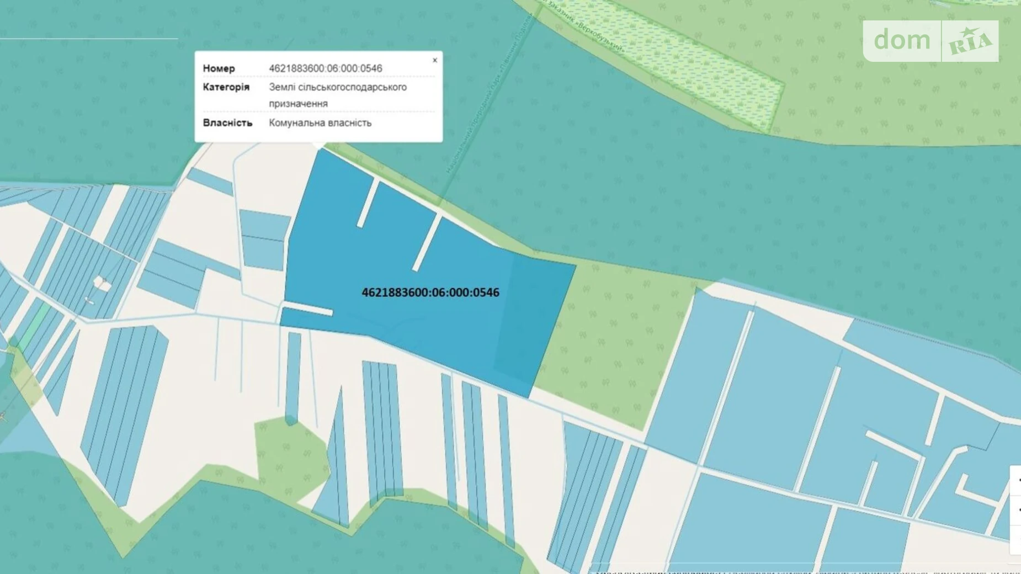
Task: Click the Категорія field label
Action: (x=226, y=87)
